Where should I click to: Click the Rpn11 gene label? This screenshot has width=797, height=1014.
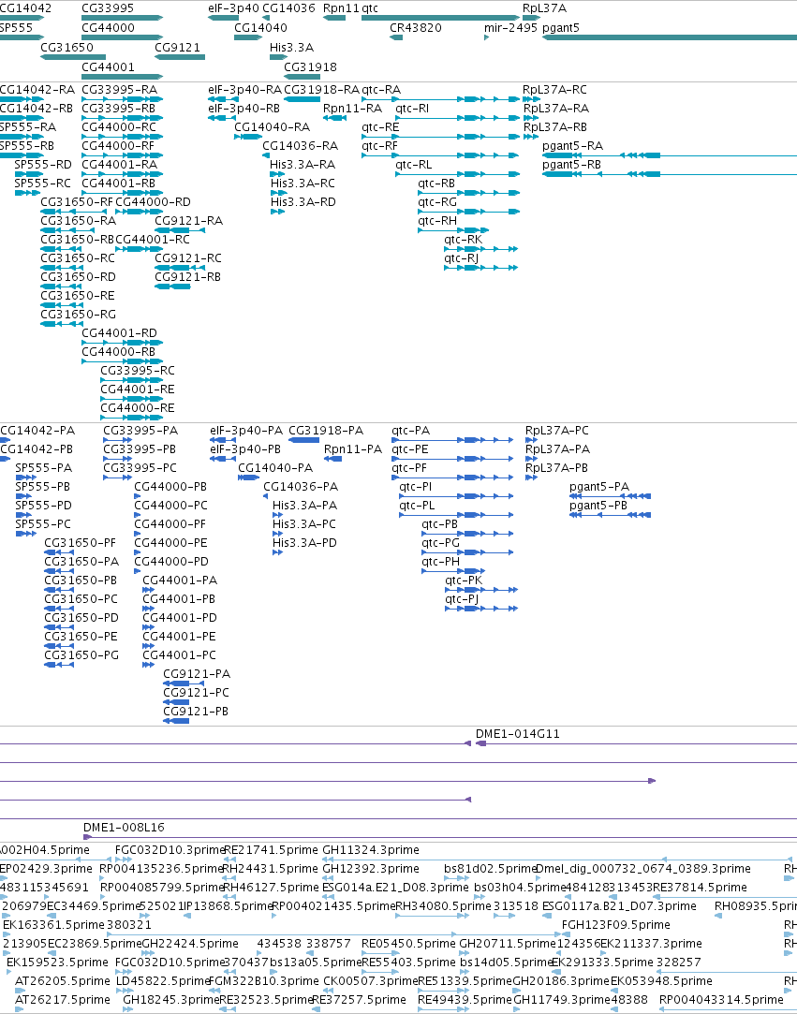341,8
